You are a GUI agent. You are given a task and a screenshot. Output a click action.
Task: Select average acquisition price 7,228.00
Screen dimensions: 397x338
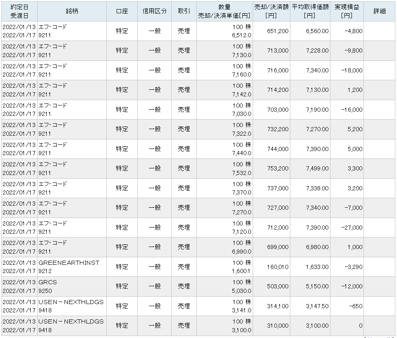click(317, 50)
